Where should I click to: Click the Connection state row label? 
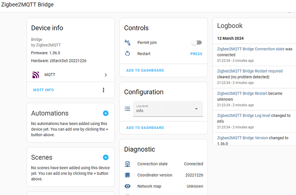[152, 164]
